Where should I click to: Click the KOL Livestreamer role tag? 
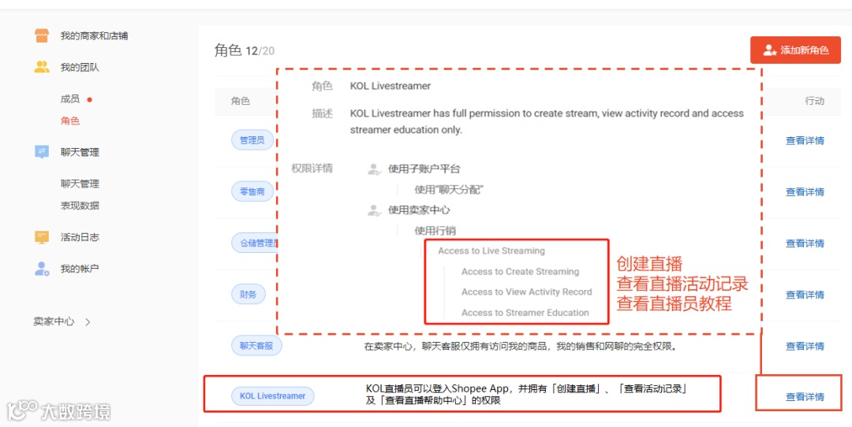tap(273, 396)
